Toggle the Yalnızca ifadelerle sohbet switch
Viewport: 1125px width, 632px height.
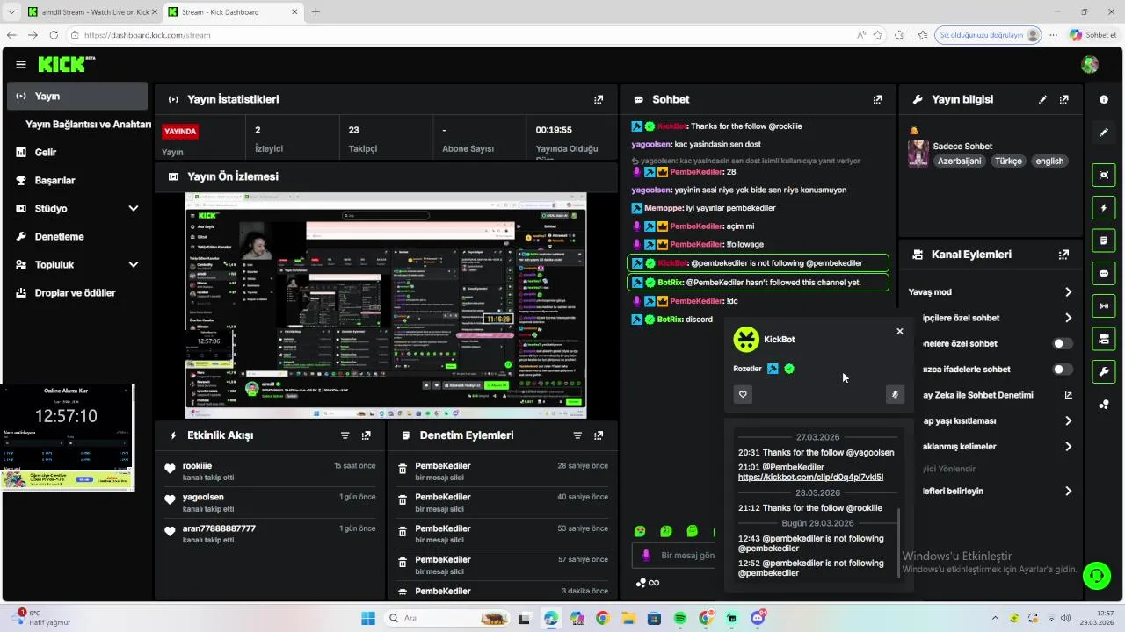coord(1063,370)
